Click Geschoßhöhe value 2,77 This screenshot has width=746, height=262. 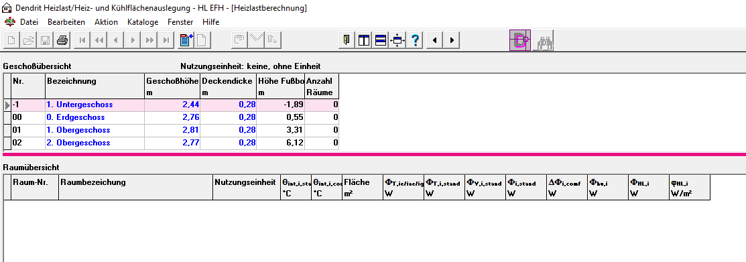pos(172,143)
